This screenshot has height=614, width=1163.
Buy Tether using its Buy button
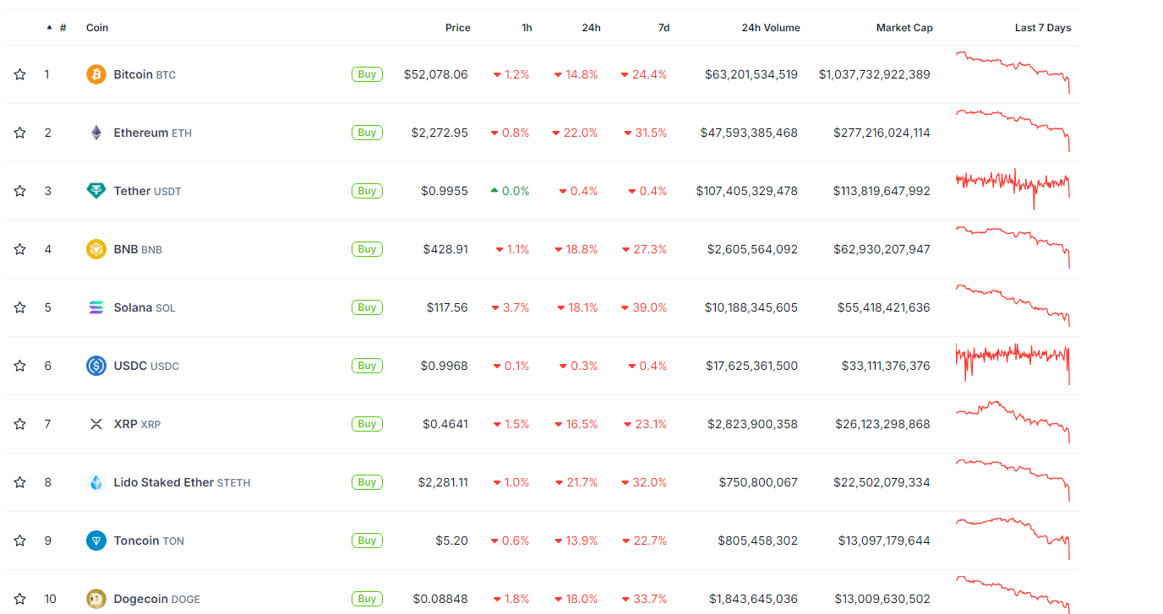tap(367, 191)
